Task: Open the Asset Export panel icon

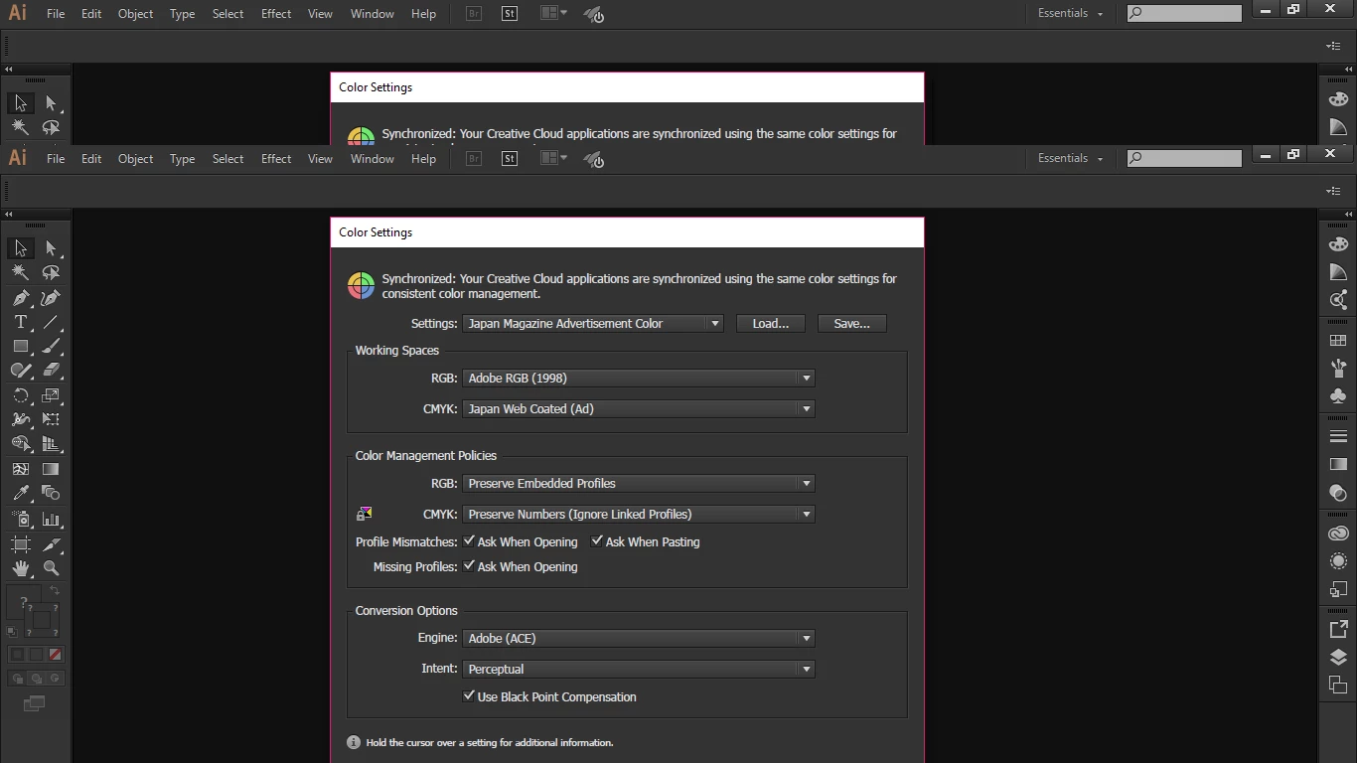Action: tap(1338, 629)
